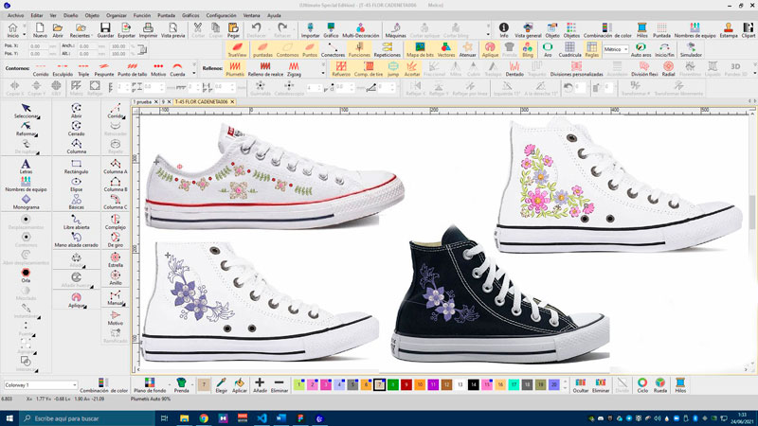Toggle Mapa de bits visibility
This screenshot has width=758, height=426.
420,50
